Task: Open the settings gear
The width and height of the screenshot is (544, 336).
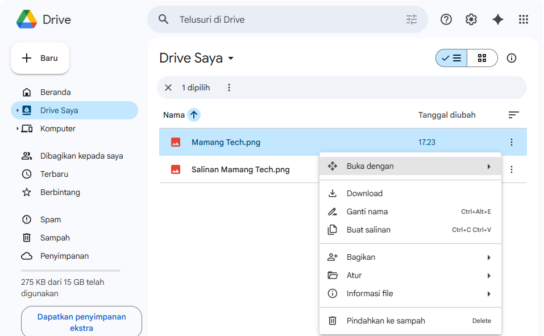Action: (471, 19)
